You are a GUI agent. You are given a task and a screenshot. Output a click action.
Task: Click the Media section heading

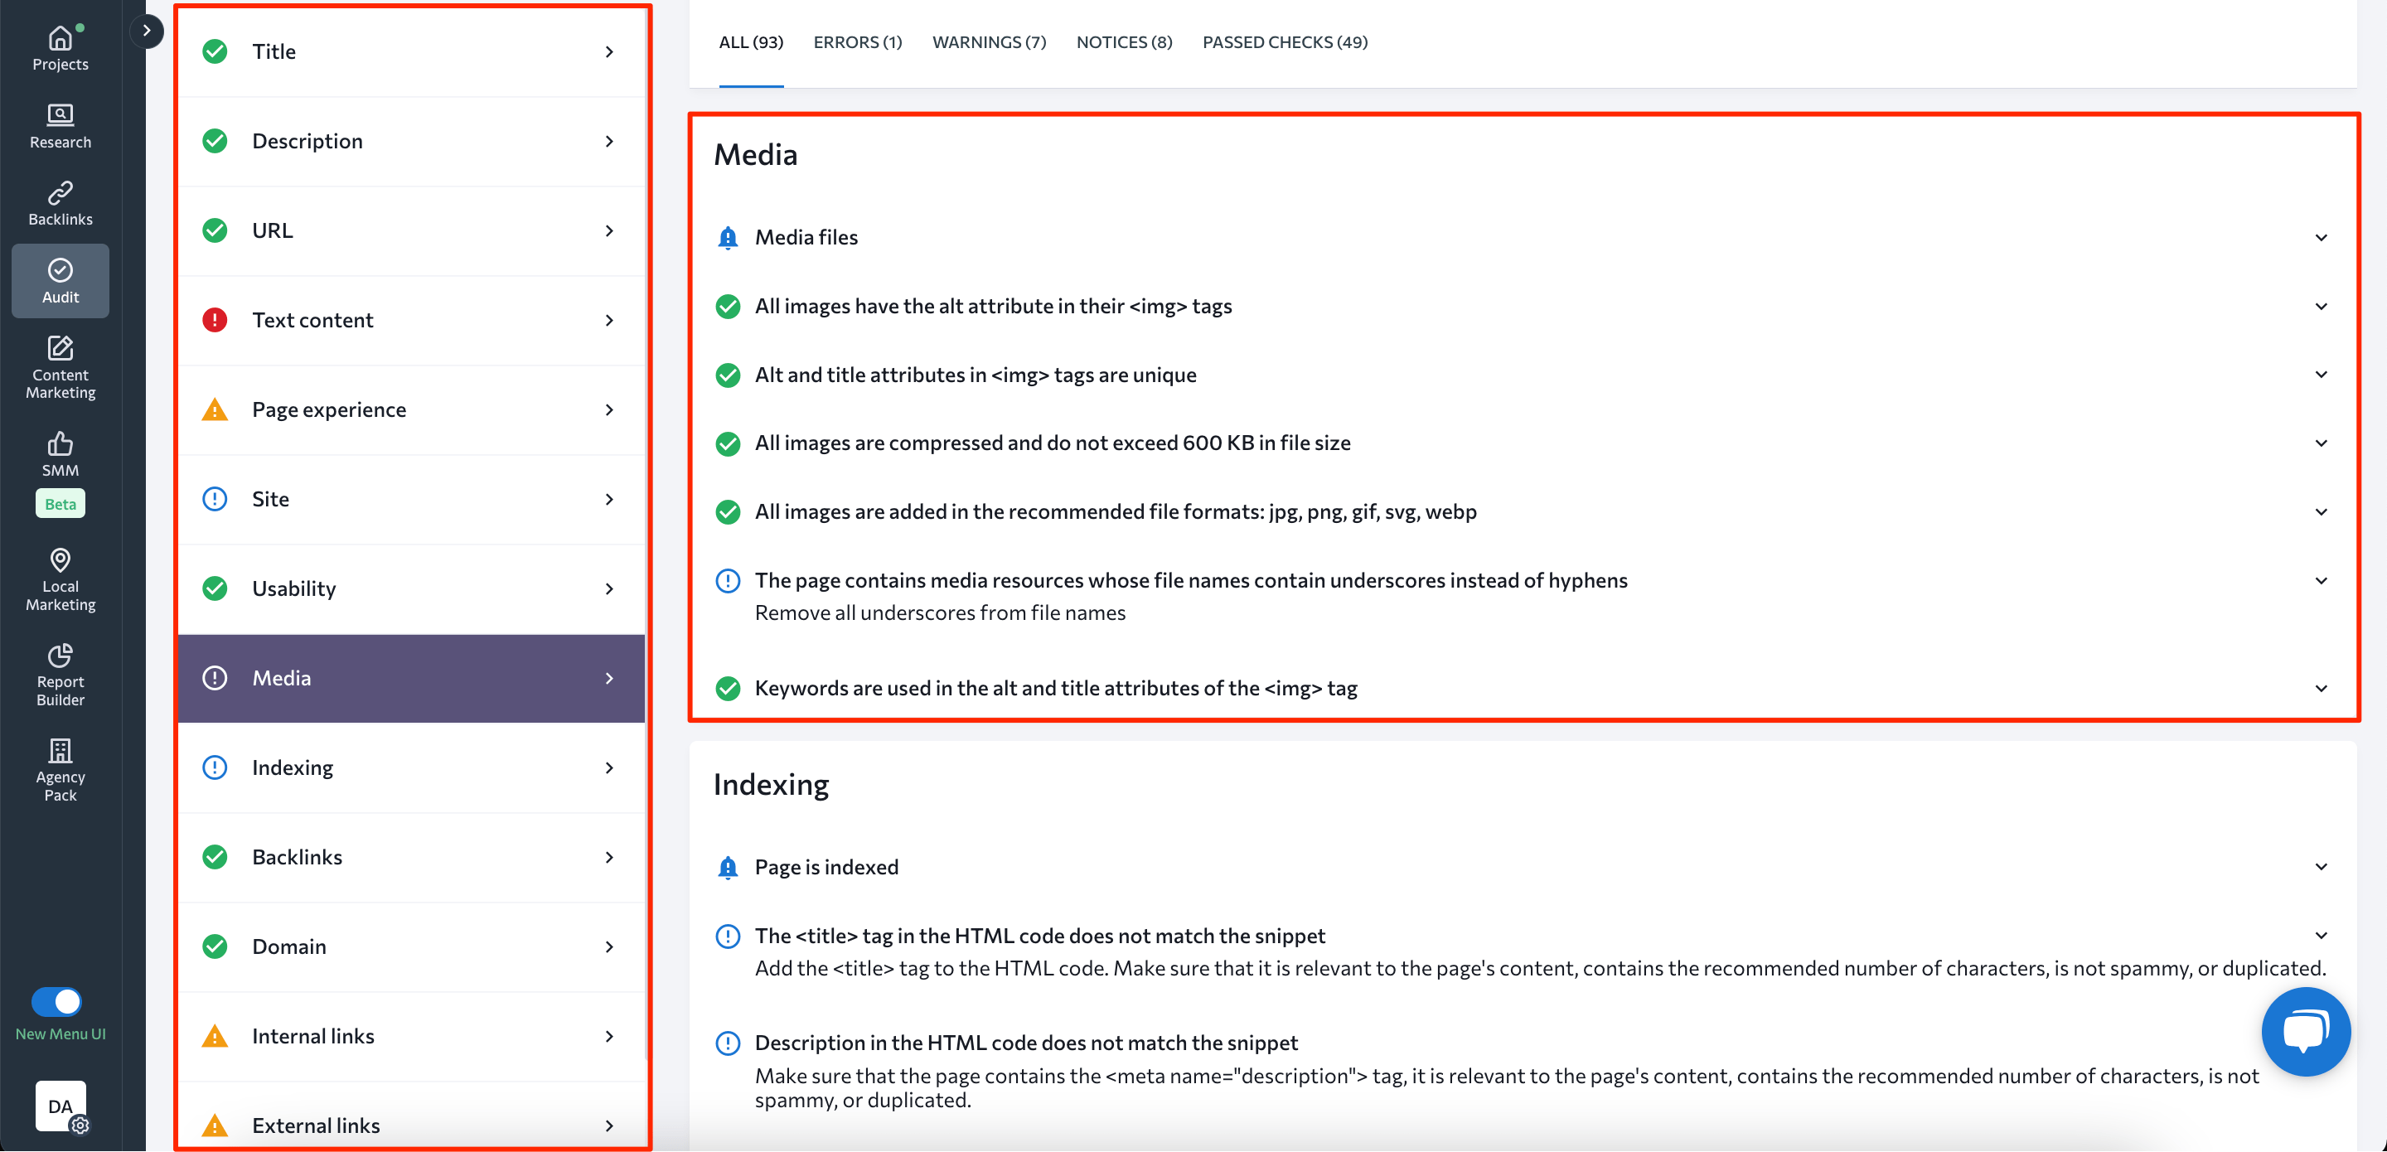[755, 155]
